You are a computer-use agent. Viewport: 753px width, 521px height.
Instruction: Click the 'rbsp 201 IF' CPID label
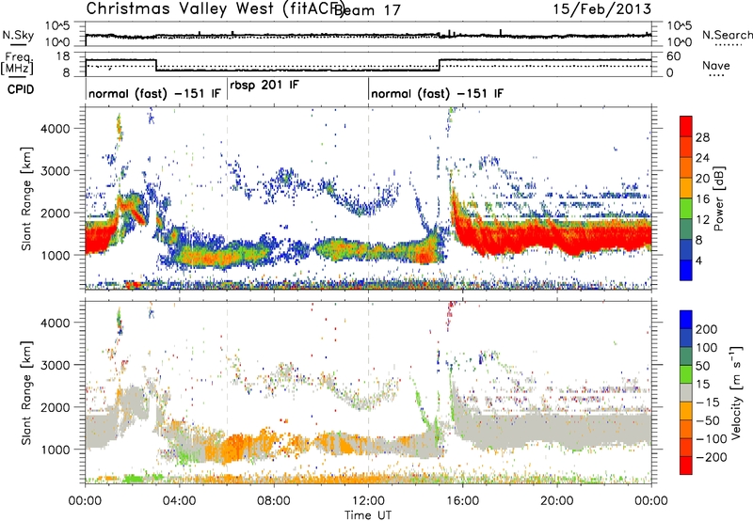[x=264, y=86]
